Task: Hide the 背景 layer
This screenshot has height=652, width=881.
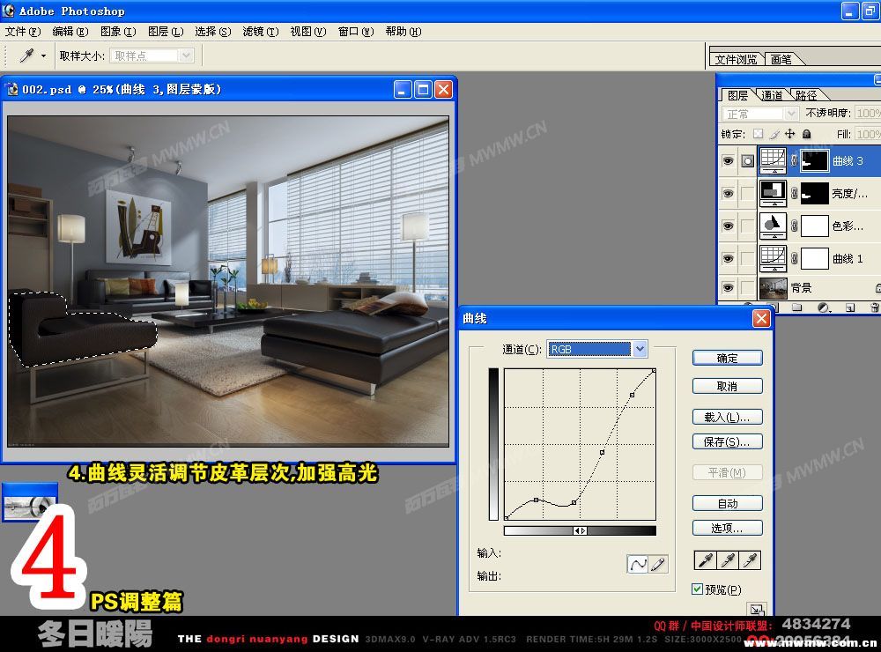Action: 729,288
